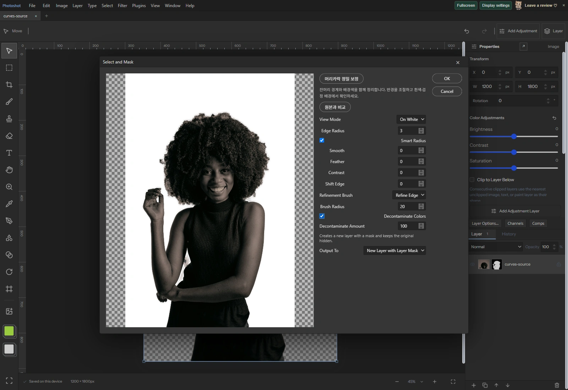Viewport: 568px width, 390px height.
Task: Open the Filter menu
Action: point(122,6)
